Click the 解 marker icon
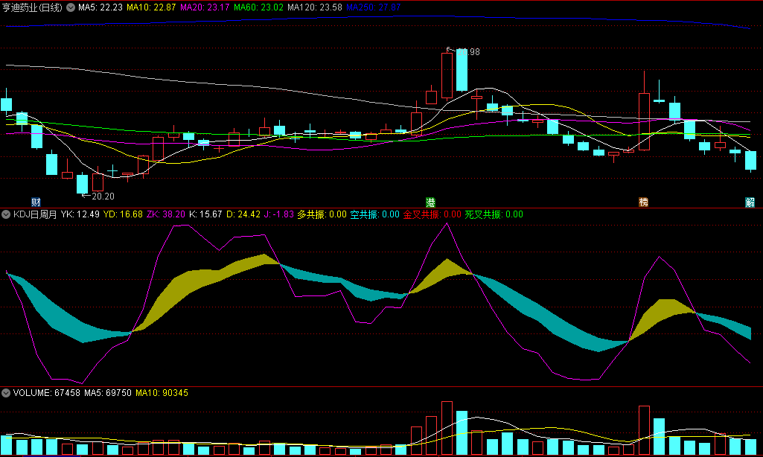Viewport: 763px width, 457px height. click(x=750, y=202)
